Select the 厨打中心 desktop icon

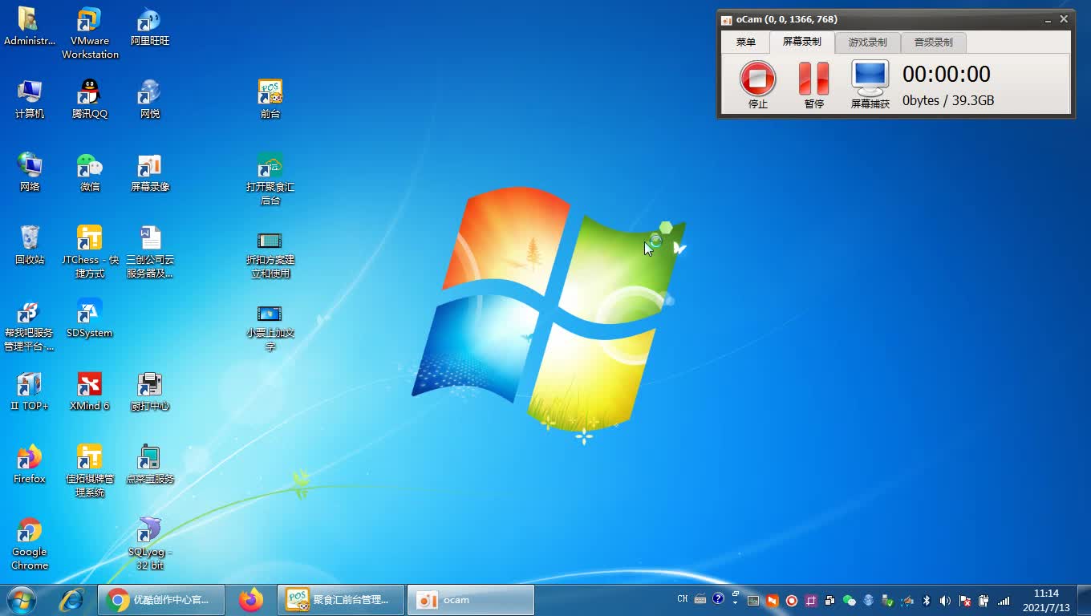(150, 391)
